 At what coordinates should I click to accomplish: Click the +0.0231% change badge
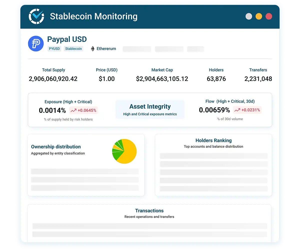click(247, 110)
